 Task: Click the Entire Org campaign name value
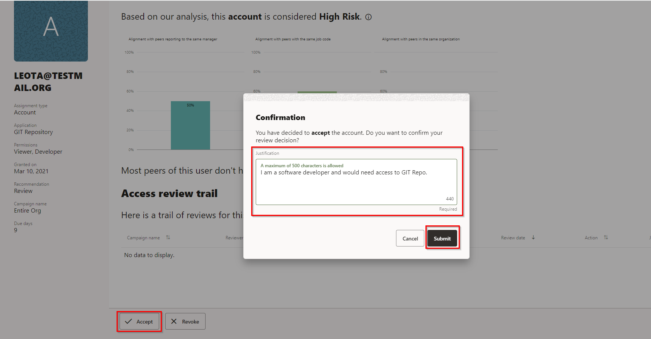tap(28, 211)
